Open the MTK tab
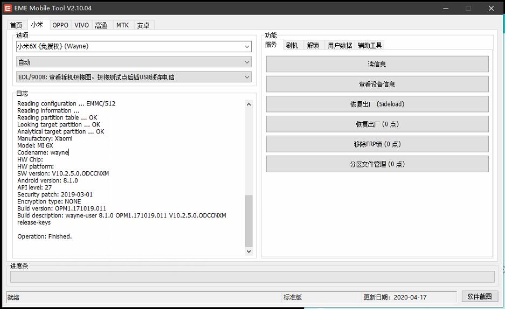This screenshot has height=309, width=505. [122, 25]
